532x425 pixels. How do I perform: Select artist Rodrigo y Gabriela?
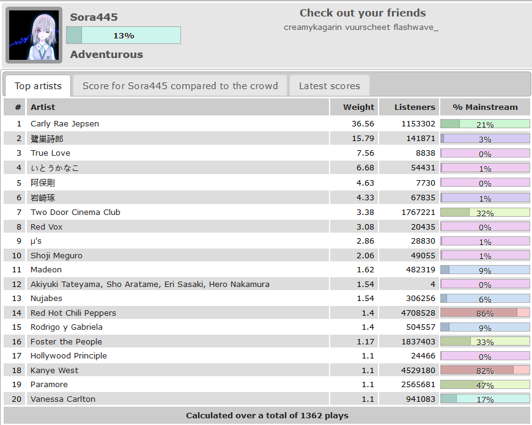67,327
